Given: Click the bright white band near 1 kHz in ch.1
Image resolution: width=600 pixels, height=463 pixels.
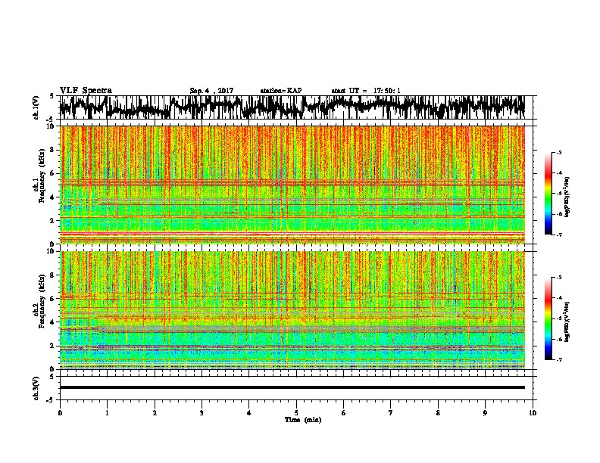Looking at the screenshot, I should (292, 233).
